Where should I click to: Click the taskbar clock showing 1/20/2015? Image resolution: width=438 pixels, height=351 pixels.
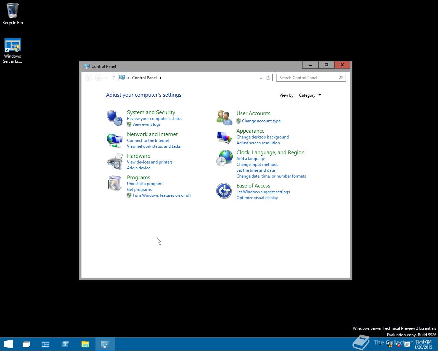tap(423, 344)
